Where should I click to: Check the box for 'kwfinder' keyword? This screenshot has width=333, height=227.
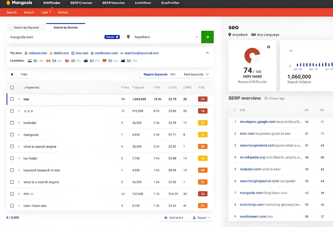(x=12, y=123)
